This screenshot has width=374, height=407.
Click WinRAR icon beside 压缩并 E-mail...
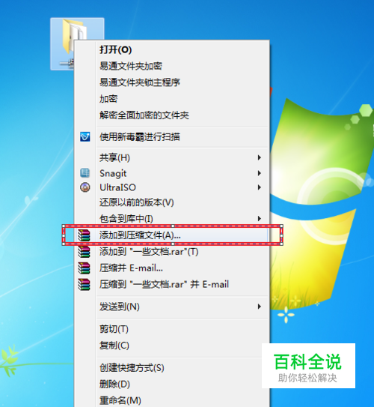coord(85,268)
